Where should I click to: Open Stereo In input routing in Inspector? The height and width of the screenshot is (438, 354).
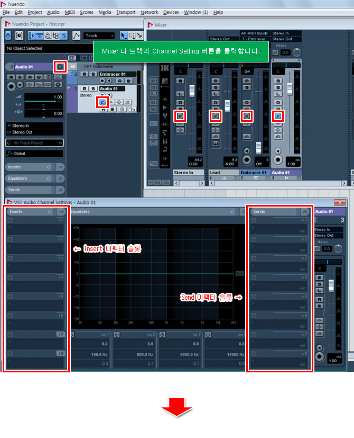pos(34,126)
